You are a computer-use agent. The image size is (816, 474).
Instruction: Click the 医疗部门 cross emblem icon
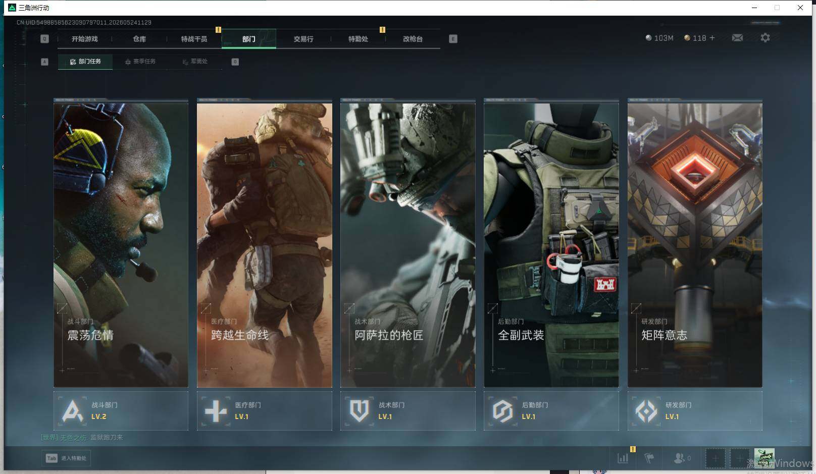216,411
